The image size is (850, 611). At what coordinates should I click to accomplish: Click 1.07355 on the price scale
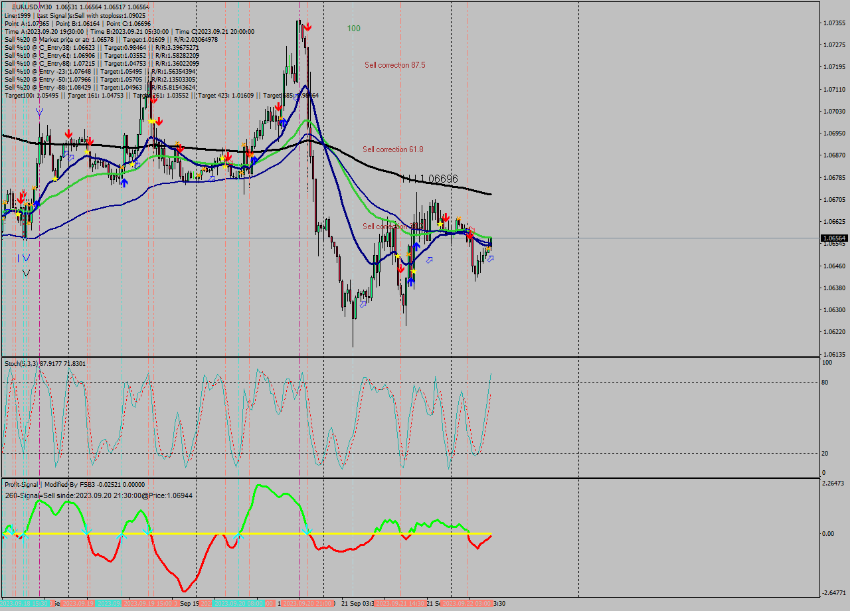click(x=834, y=23)
